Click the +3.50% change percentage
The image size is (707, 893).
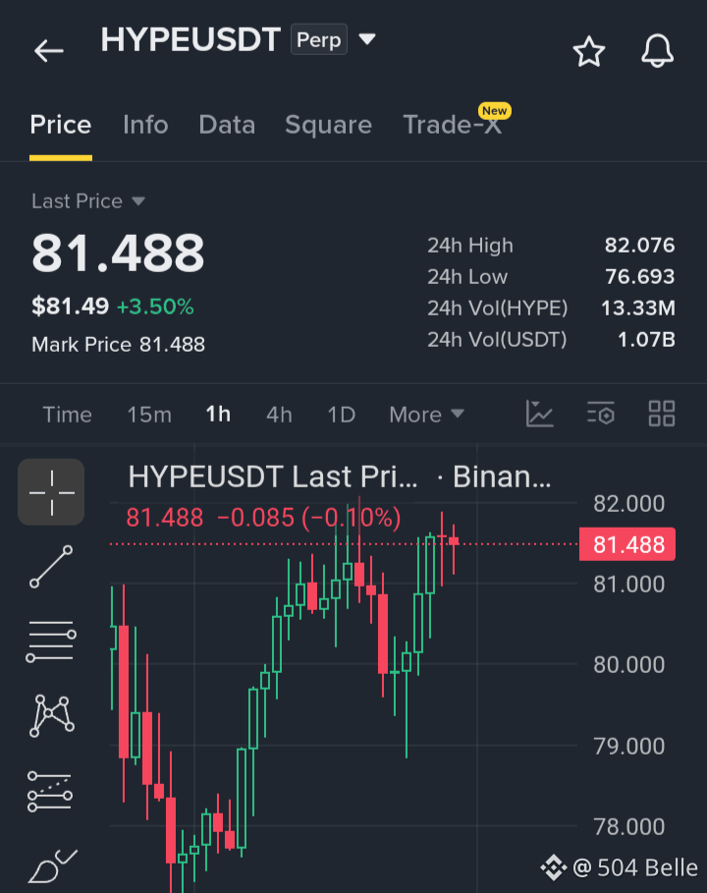point(155,307)
